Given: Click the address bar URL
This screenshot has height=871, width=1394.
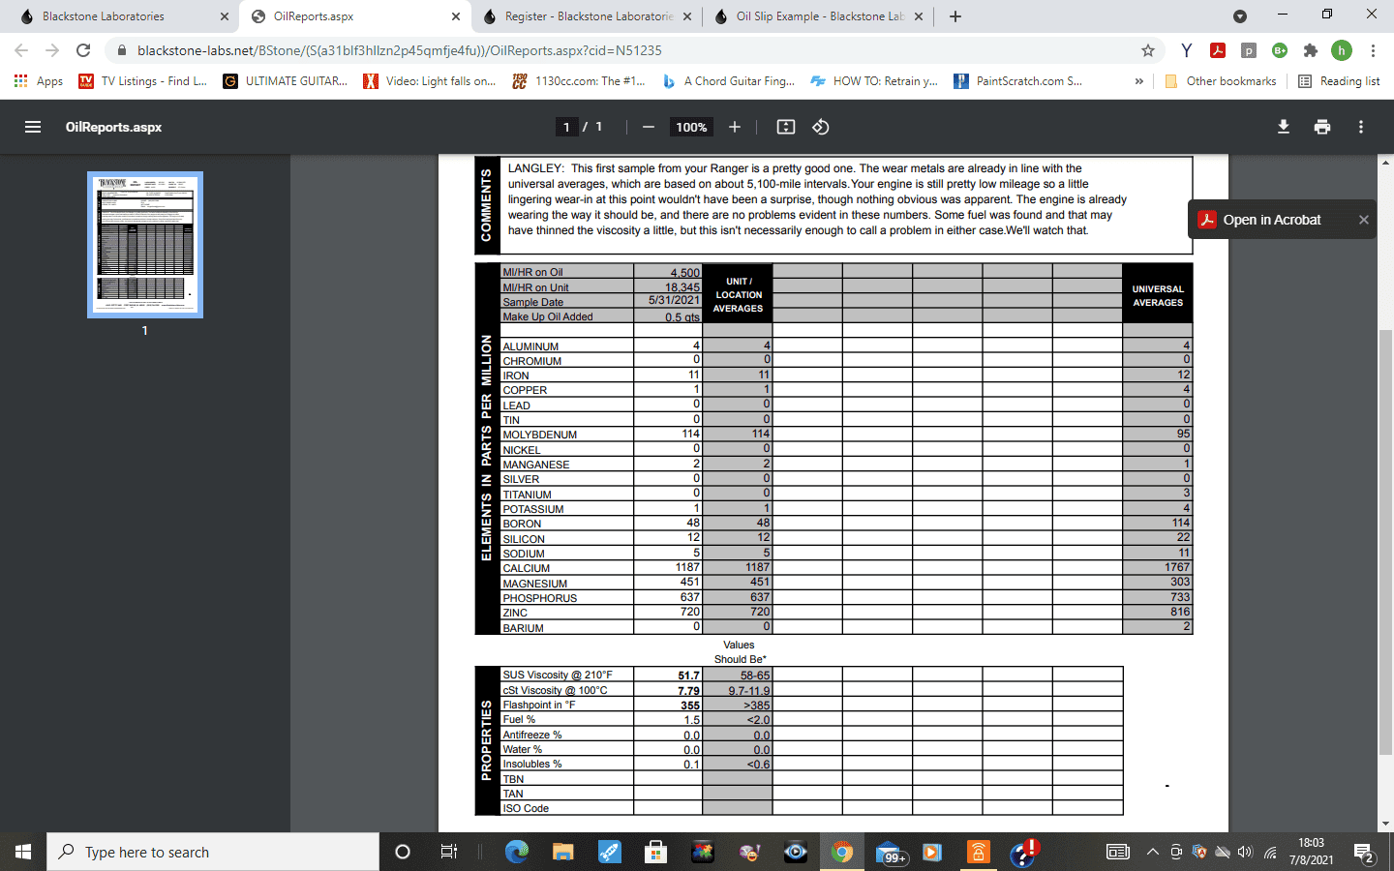Looking at the screenshot, I should tap(399, 50).
